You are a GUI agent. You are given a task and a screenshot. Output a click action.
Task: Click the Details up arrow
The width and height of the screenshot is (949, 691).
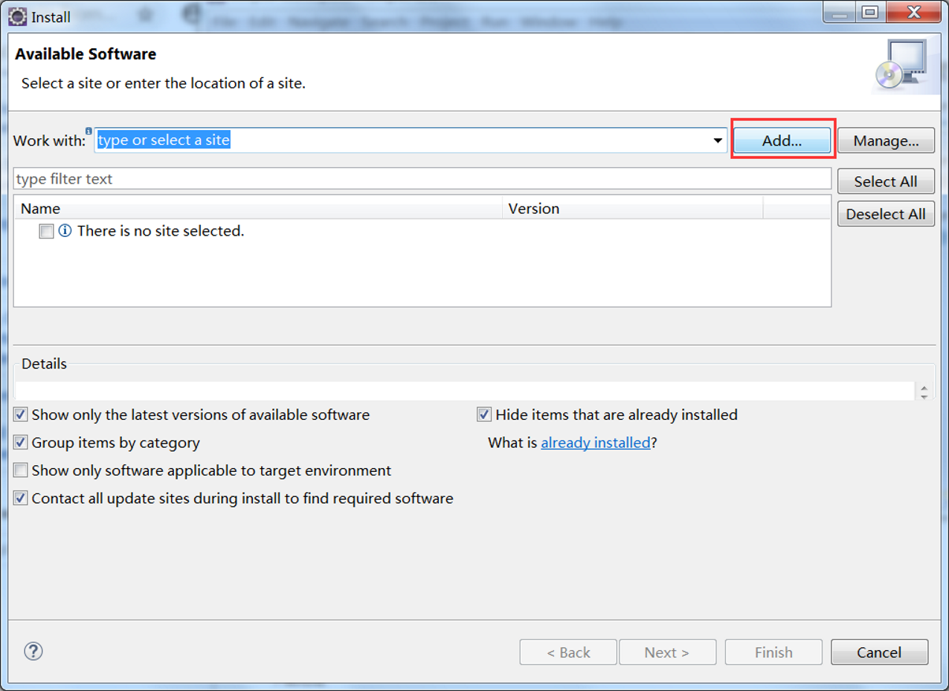tap(924, 388)
